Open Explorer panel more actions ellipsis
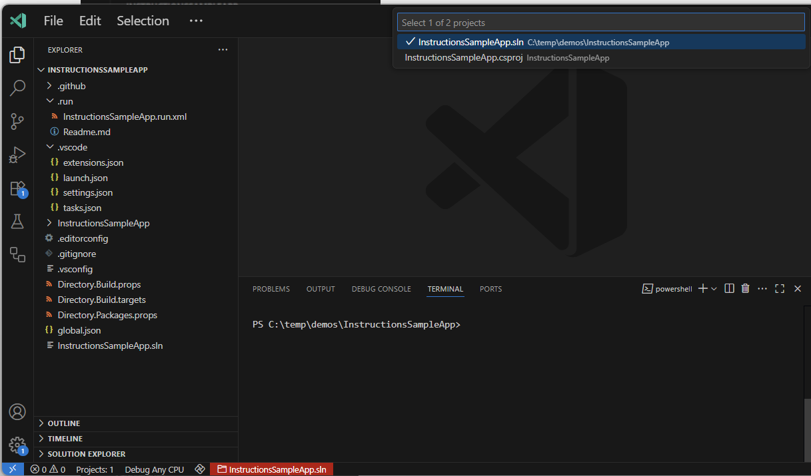The height and width of the screenshot is (476, 811). coord(223,49)
